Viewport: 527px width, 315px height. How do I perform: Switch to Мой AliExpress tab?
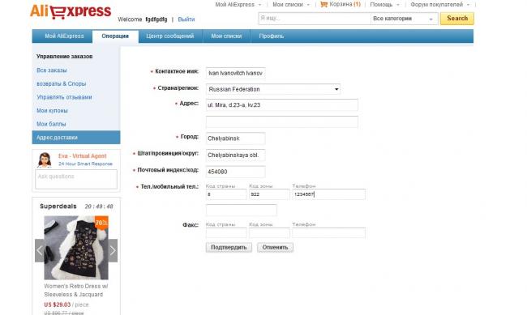[64, 36]
